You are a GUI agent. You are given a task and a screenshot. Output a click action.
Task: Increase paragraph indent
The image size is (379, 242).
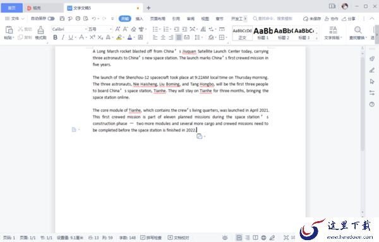(x=184, y=29)
